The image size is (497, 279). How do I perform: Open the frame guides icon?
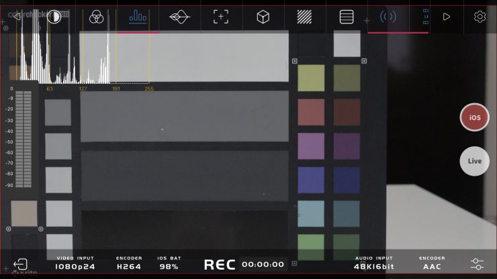pyautogui.click(x=347, y=17)
